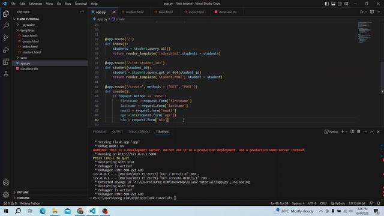384x216 pixels.
Task: Kill the terminal with trash icon
Action: click(359, 131)
